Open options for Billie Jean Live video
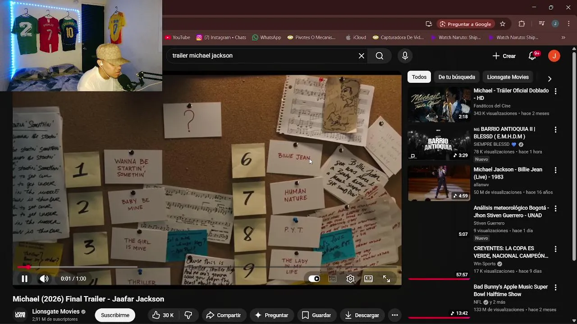The image size is (577, 324). (x=555, y=170)
